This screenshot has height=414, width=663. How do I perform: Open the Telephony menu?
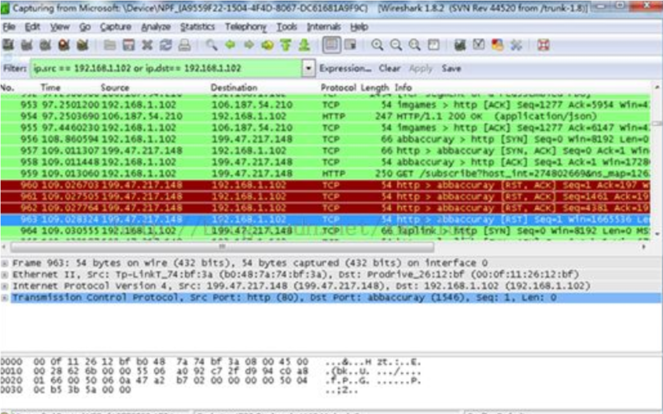coord(245,27)
